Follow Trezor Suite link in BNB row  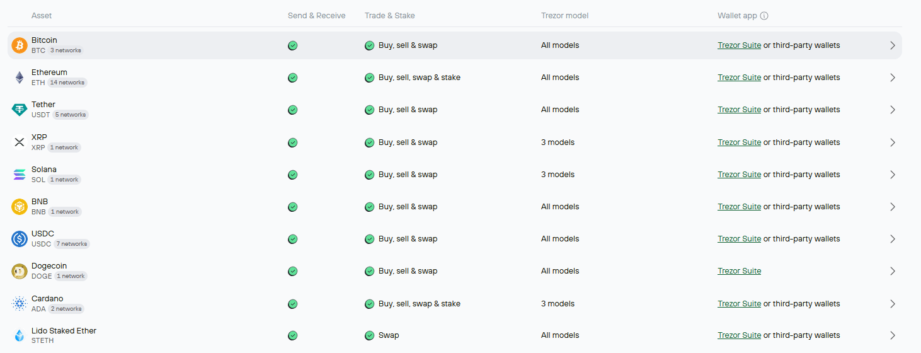739,207
